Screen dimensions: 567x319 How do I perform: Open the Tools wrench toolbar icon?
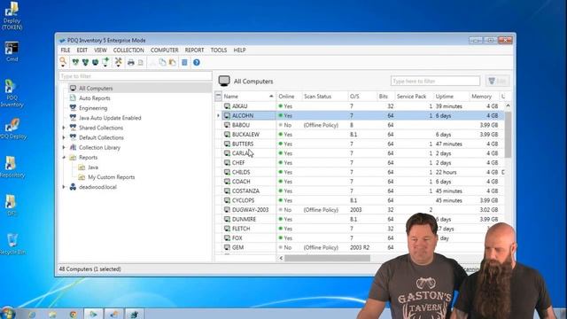pos(118,62)
